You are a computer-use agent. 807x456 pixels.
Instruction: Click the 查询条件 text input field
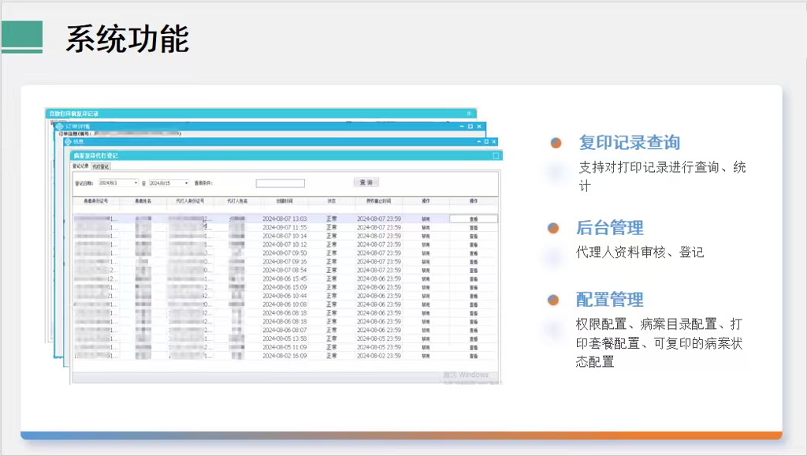(x=280, y=183)
